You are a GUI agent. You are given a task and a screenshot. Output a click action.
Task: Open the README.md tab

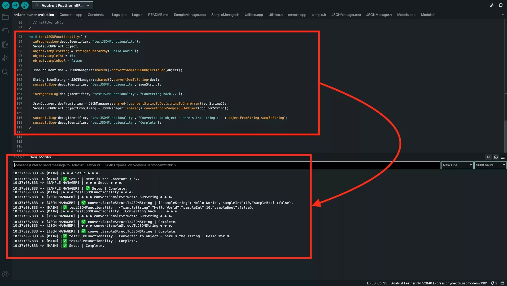click(x=158, y=15)
